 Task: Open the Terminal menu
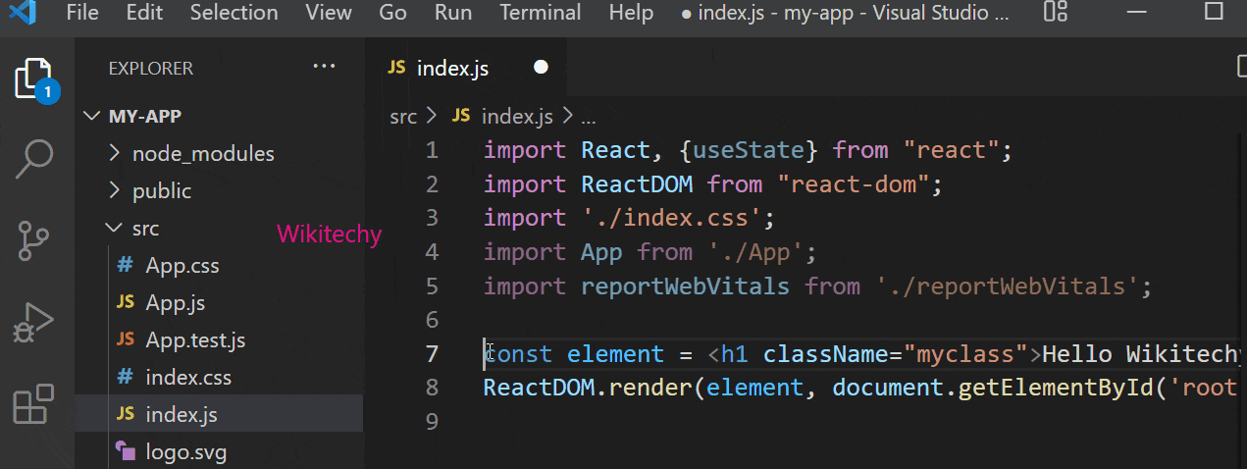pyautogui.click(x=540, y=13)
